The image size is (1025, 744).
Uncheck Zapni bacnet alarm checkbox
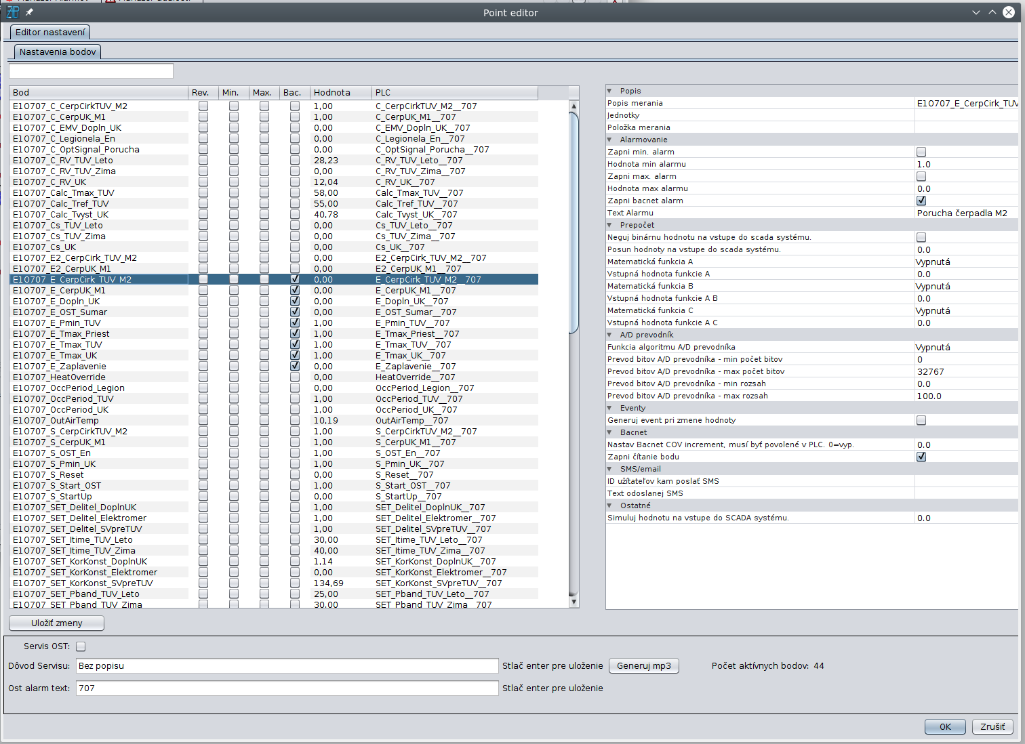[x=921, y=201]
